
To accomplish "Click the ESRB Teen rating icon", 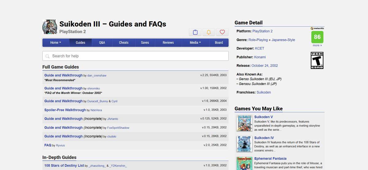I will (x=317, y=60).
